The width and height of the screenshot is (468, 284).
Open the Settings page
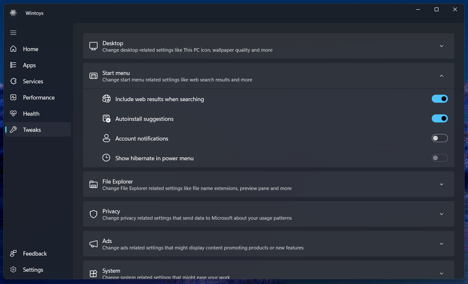(33, 269)
